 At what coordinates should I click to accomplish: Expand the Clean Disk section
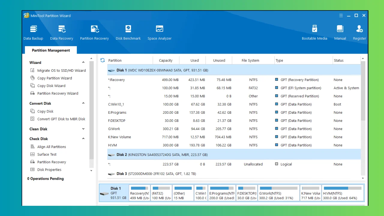coord(83,129)
